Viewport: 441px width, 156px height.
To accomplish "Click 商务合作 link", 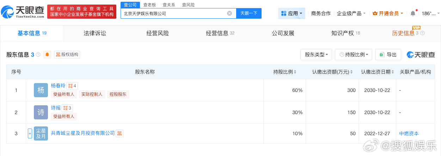I will coord(321,13).
